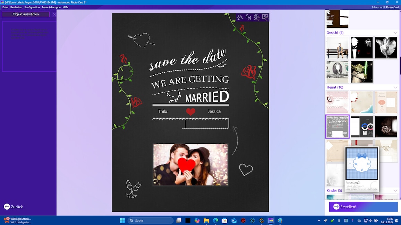Click the Objekt auswählen button
This screenshot has height=225, width=401.
(26, 14)
